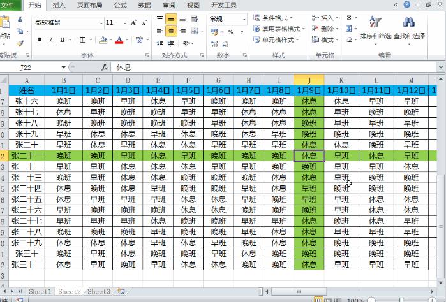The width and height of the screenshot is (446, 302).
Task: Expand the formula bar
Action: coord(441,68)
